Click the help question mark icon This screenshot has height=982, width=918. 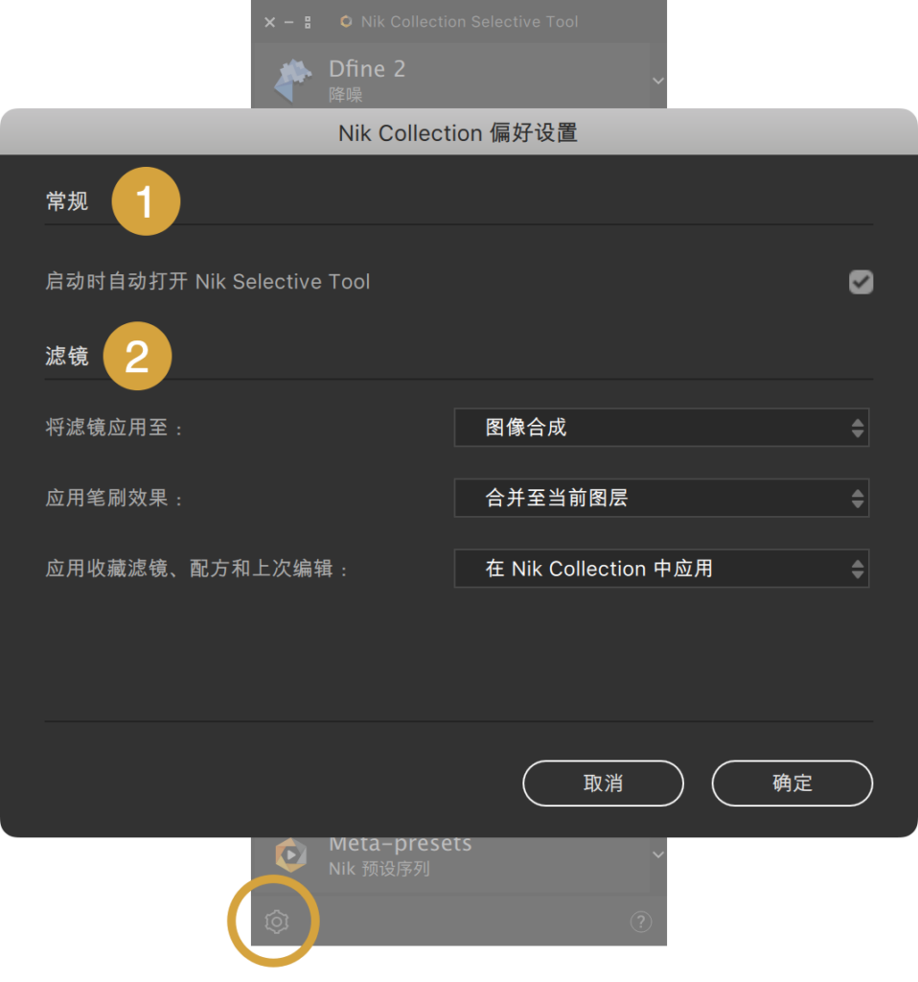point(641,922)
